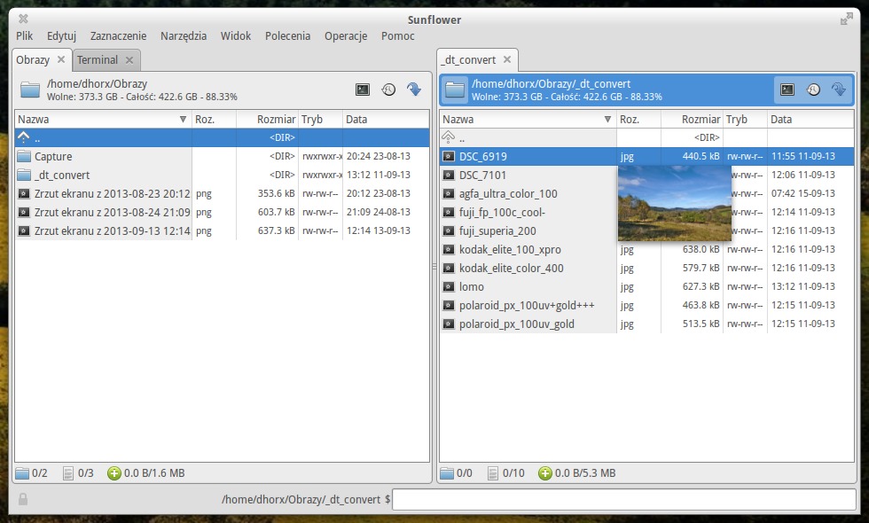
Task: Click folder count icon in right status bar
Action: [x=447, y=473]
